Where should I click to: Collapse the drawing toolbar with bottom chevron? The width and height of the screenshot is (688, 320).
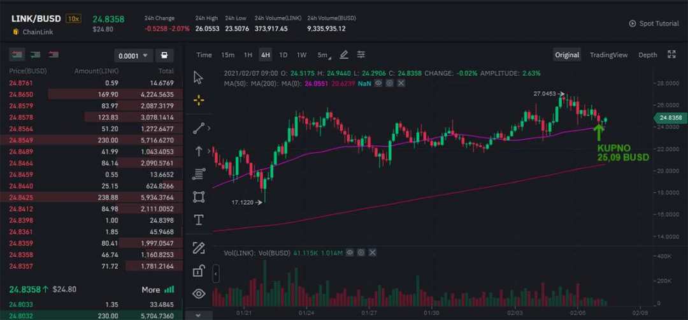[198, 315]
